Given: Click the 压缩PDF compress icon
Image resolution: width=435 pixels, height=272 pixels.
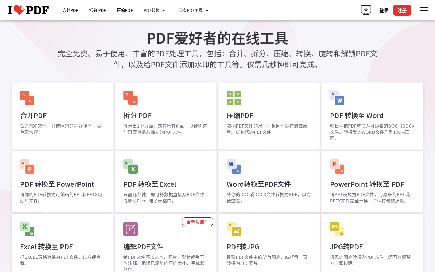Looking at the screenshot, I should click(x=234, y=98).
